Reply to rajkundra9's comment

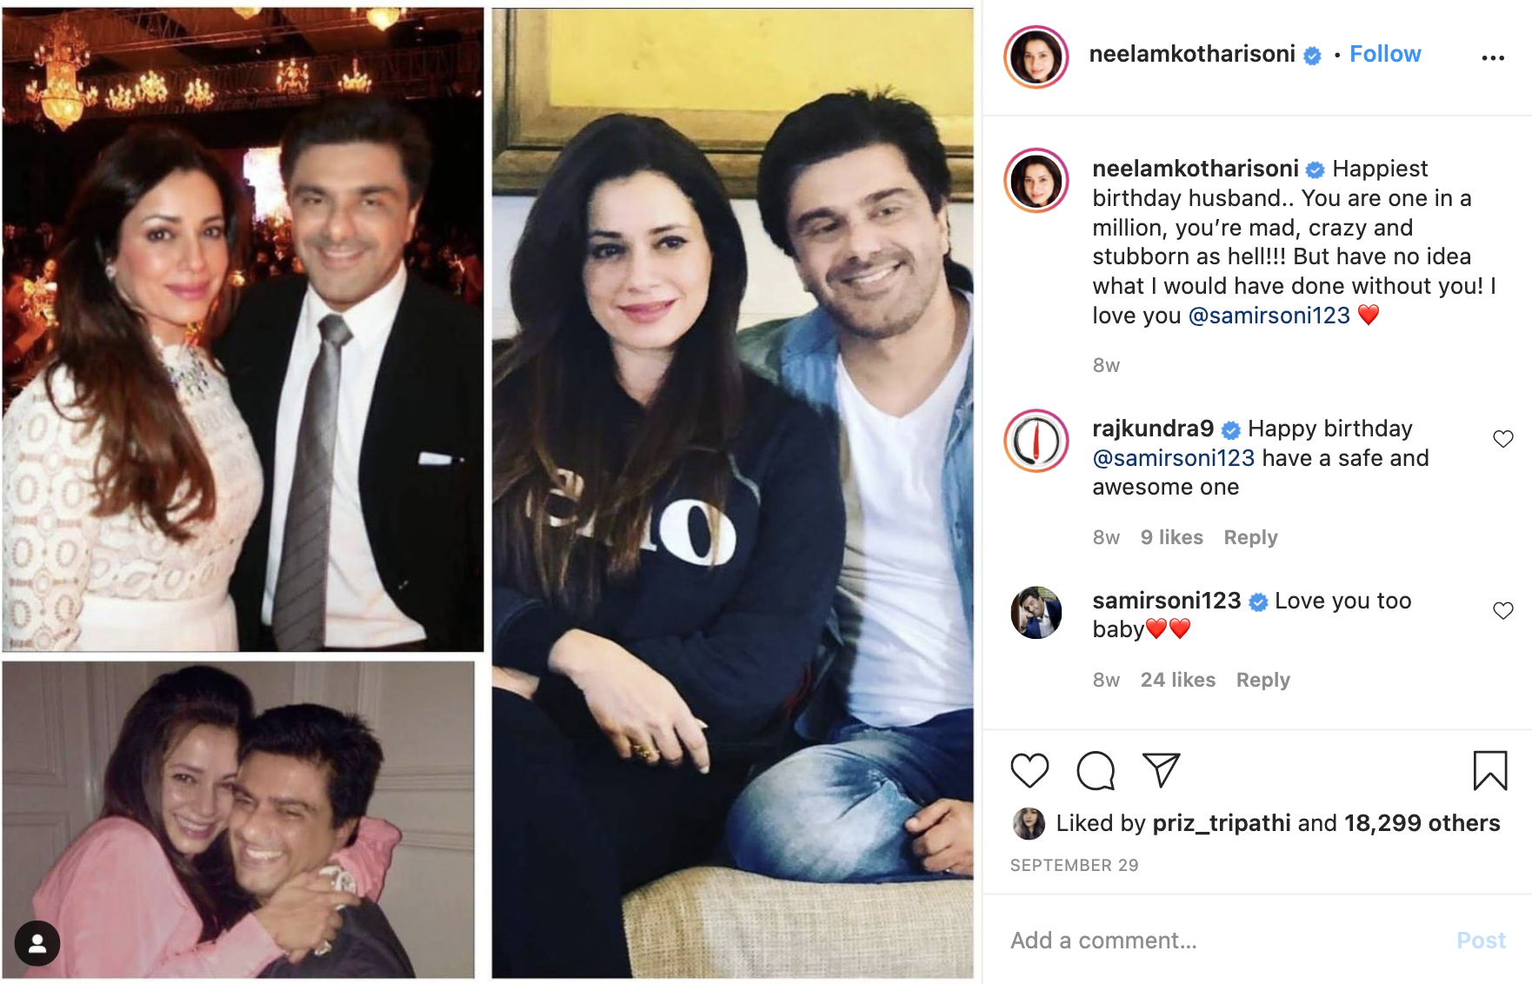coord(1250,537)
